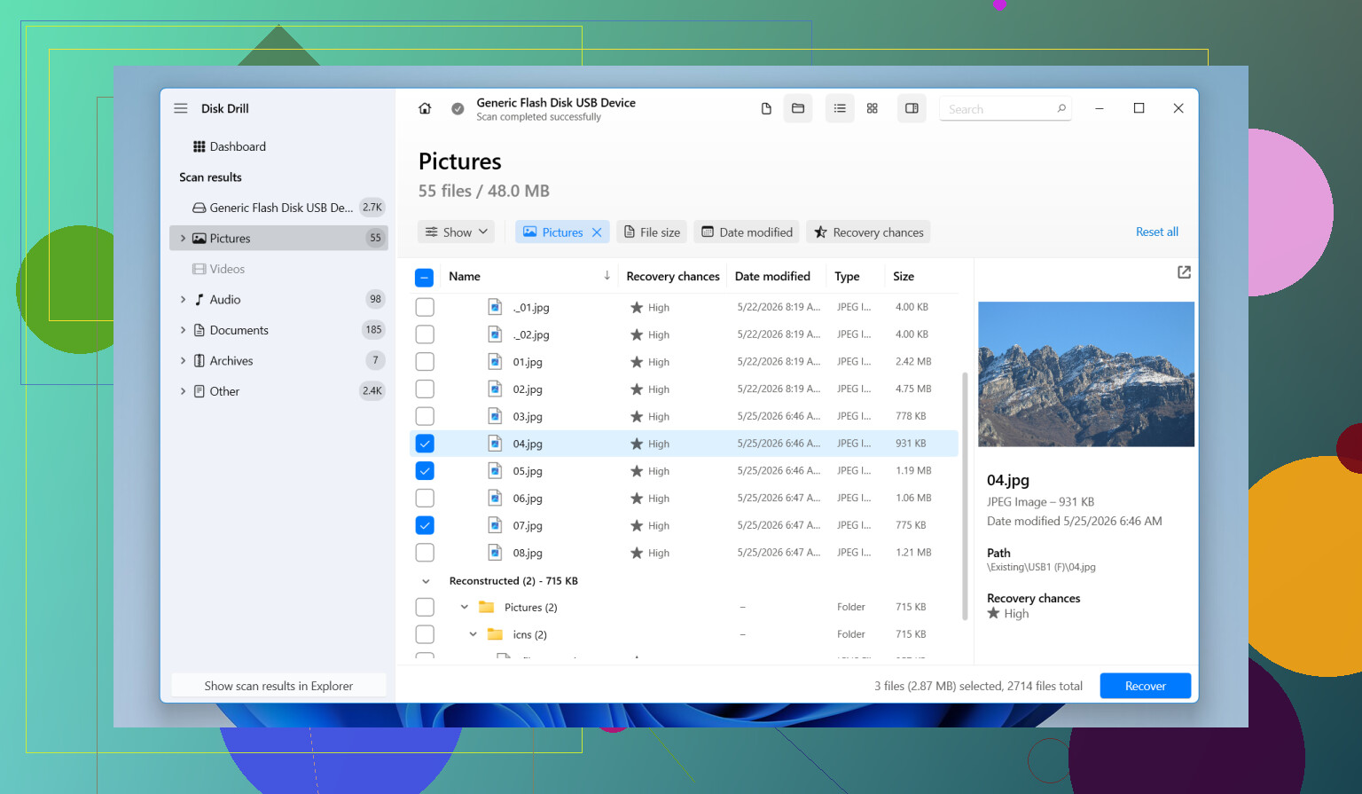Select Other category in sidebar
Image resolution: width=1362 pixels, height=794 pixels.
279,391
